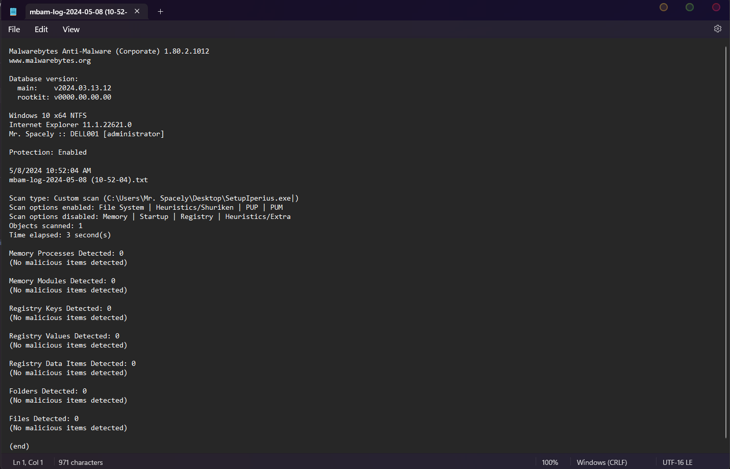Close the mbam-log tab with X

click(x=137, y=11)
